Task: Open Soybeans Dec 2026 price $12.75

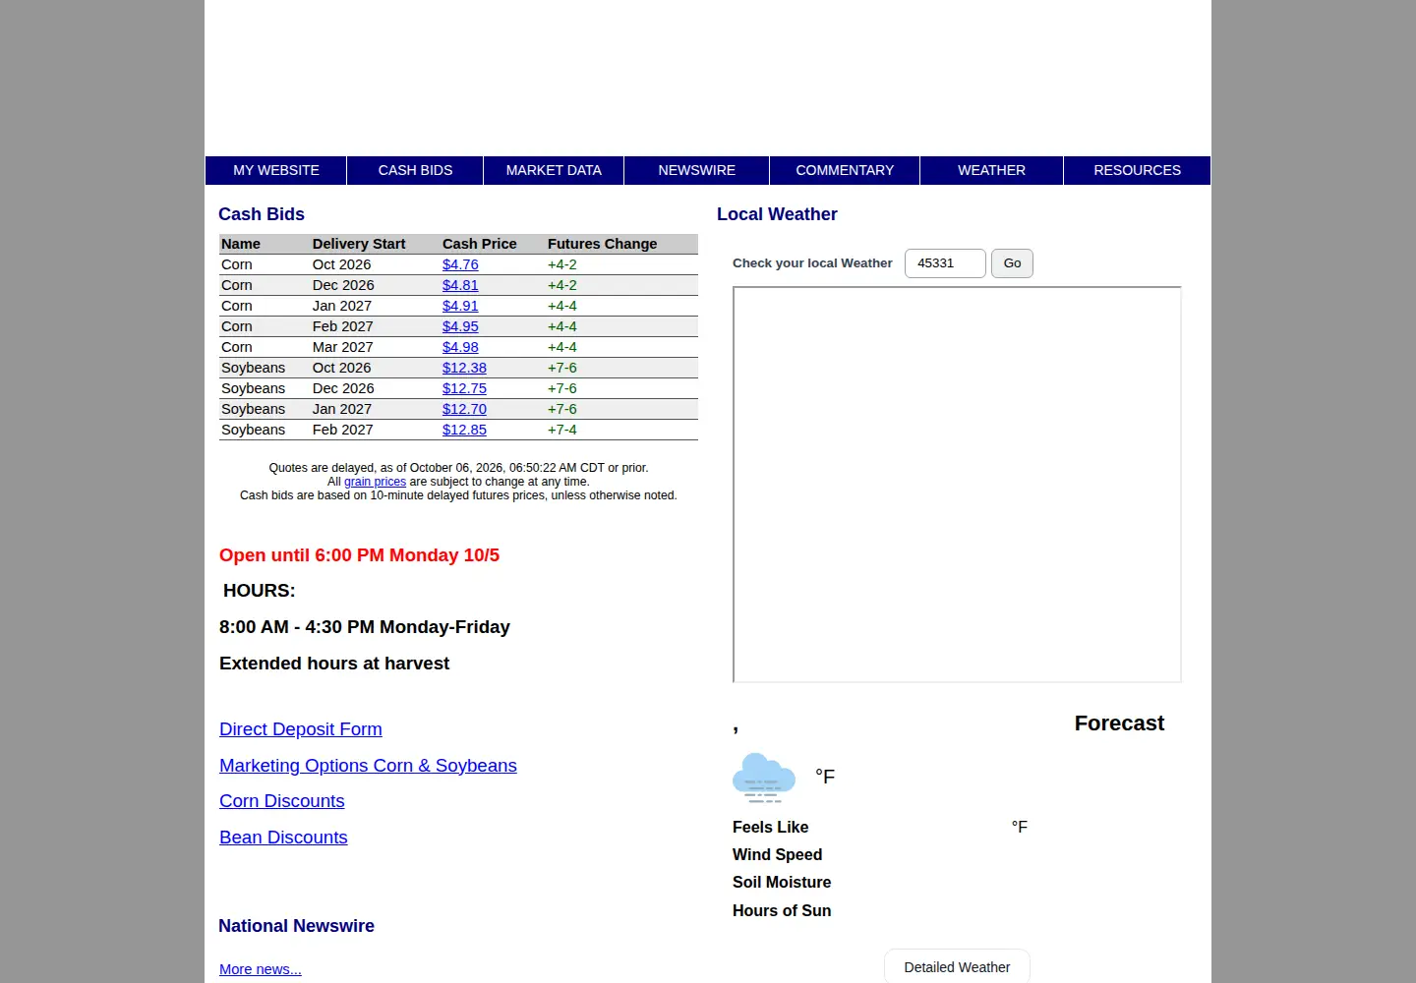Action: (464, 388)
